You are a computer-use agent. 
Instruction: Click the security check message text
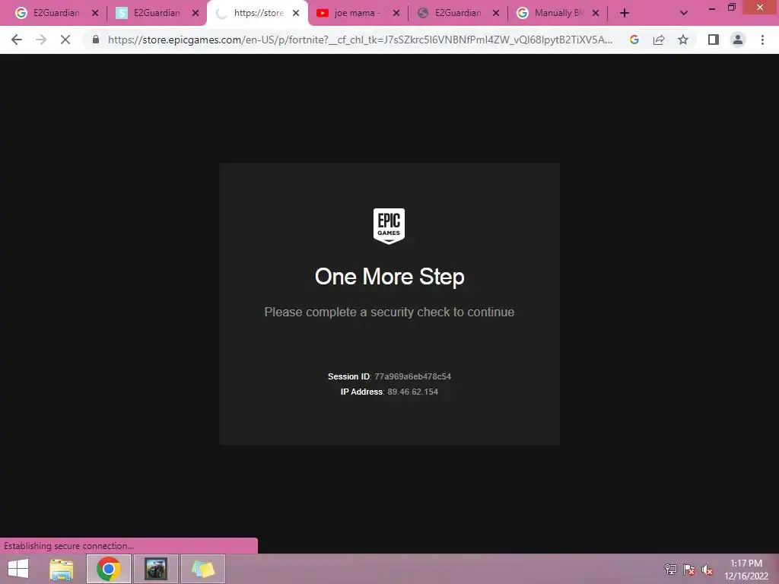(x=389, y=312)
